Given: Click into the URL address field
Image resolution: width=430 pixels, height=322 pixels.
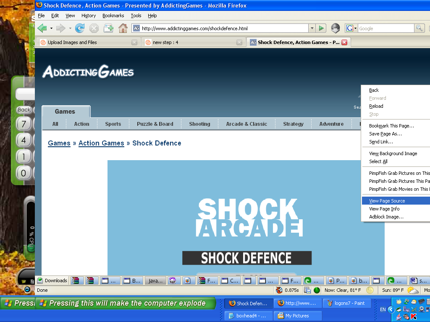Looking at the screenshot, I should click(223, 28).
